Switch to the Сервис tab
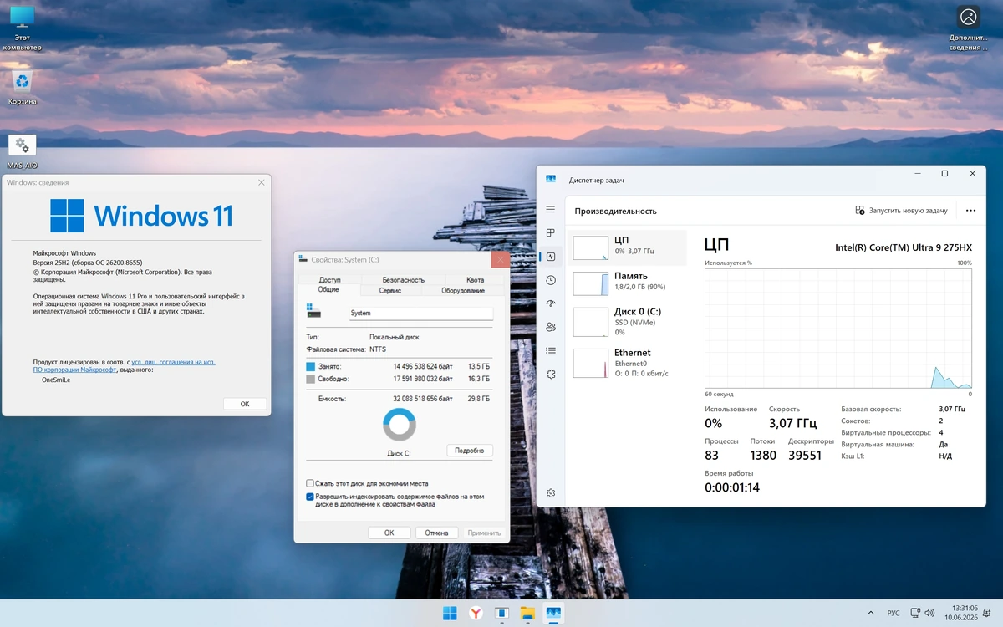The height and width of the screenshot is (627, 1003). pos(390,291)
